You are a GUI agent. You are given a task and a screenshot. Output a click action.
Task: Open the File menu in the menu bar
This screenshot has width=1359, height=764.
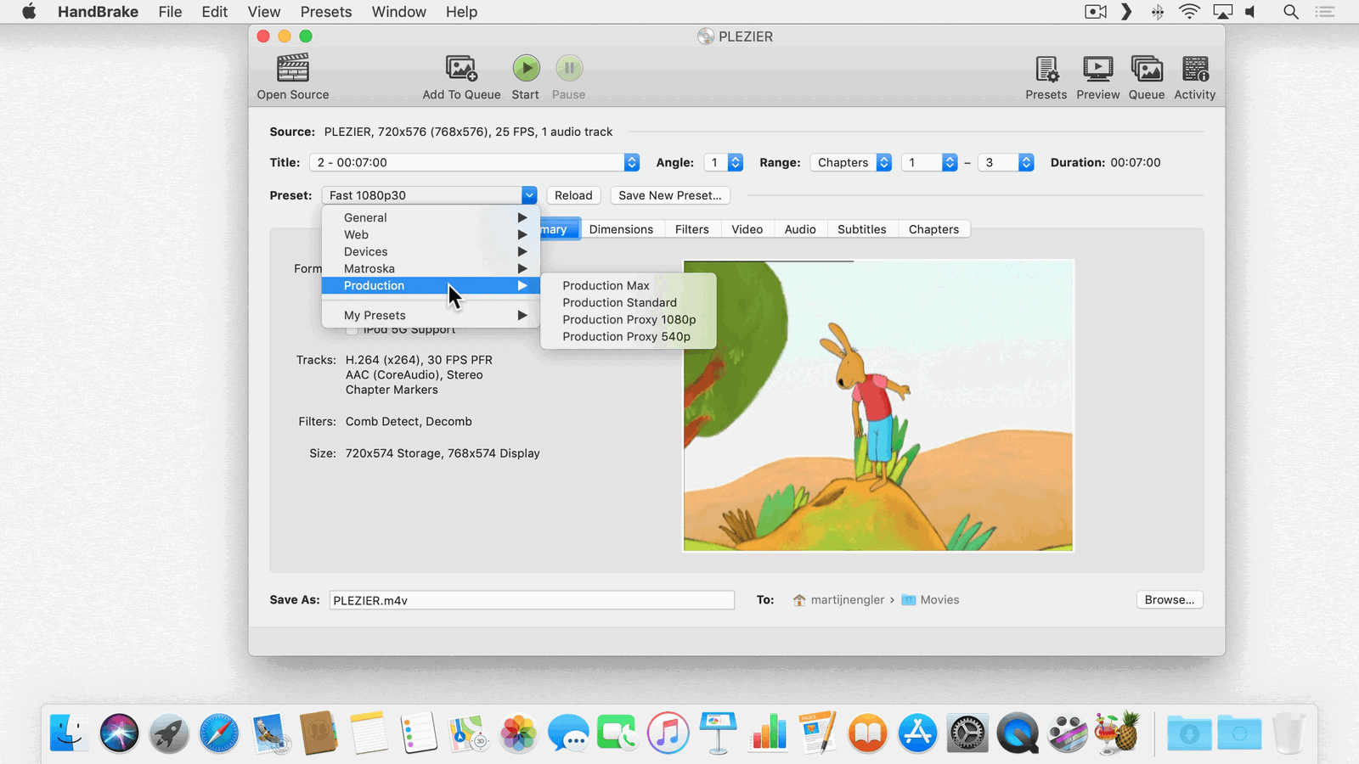[170, 12]
